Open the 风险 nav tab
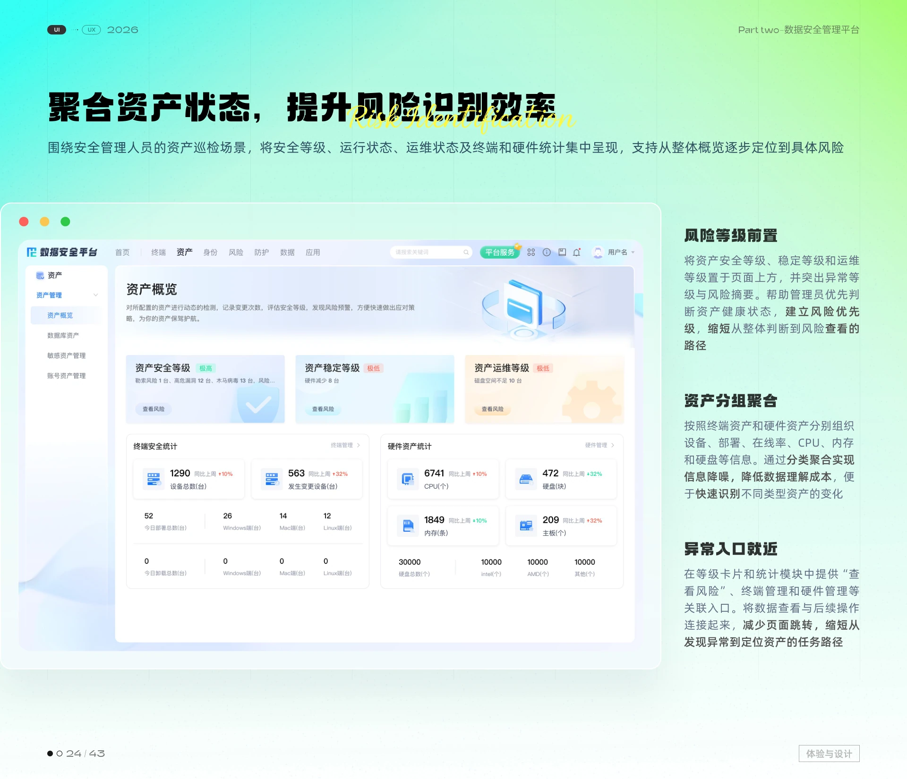 pos(236,252)
